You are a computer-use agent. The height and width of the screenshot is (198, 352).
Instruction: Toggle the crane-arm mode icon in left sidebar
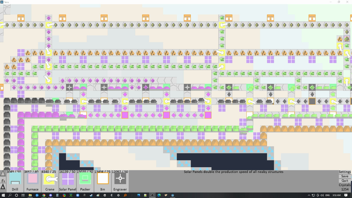point(3,181)
